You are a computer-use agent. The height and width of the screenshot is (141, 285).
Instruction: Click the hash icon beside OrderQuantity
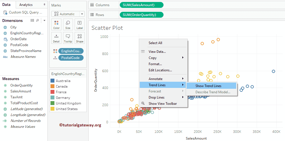[x=5, y=85]
